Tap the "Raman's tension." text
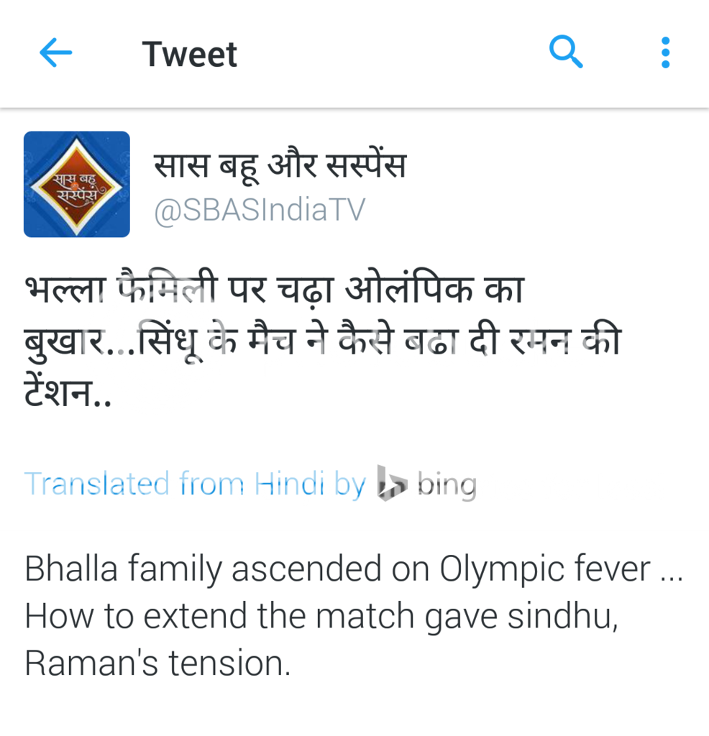This screenshot has width=709, height=736. pos(157,663)
